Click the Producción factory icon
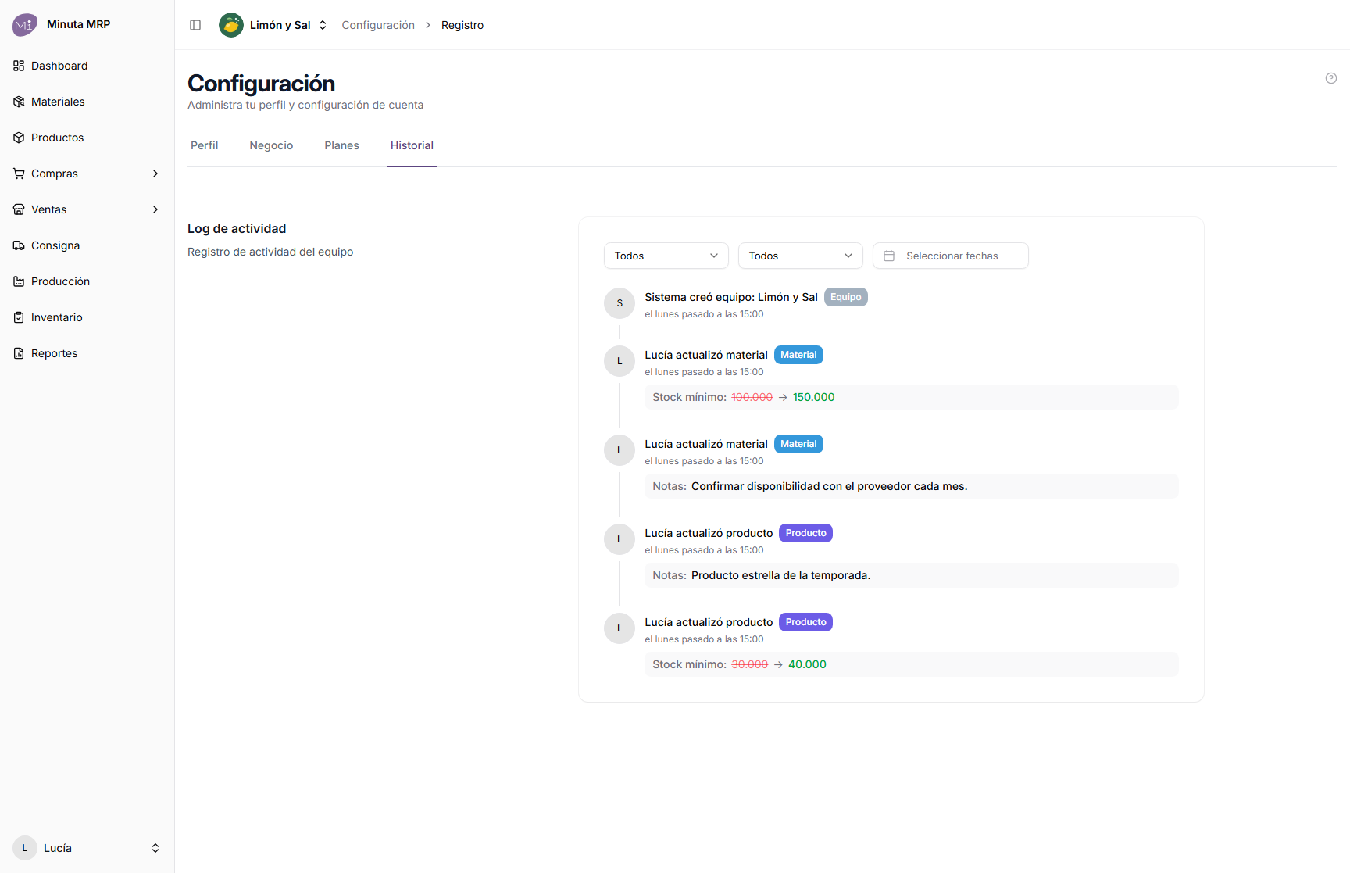 point(19,281)
